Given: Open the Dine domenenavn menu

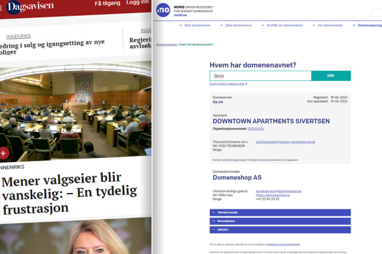Looking at the screenshot, I should (x=236, y=25).
